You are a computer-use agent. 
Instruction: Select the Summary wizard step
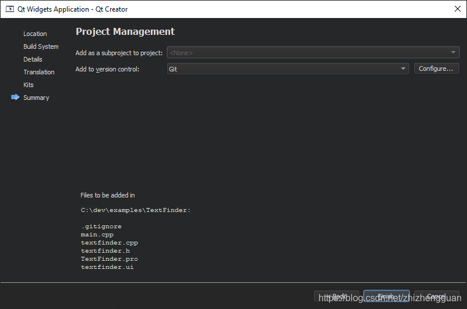point(36,98)
